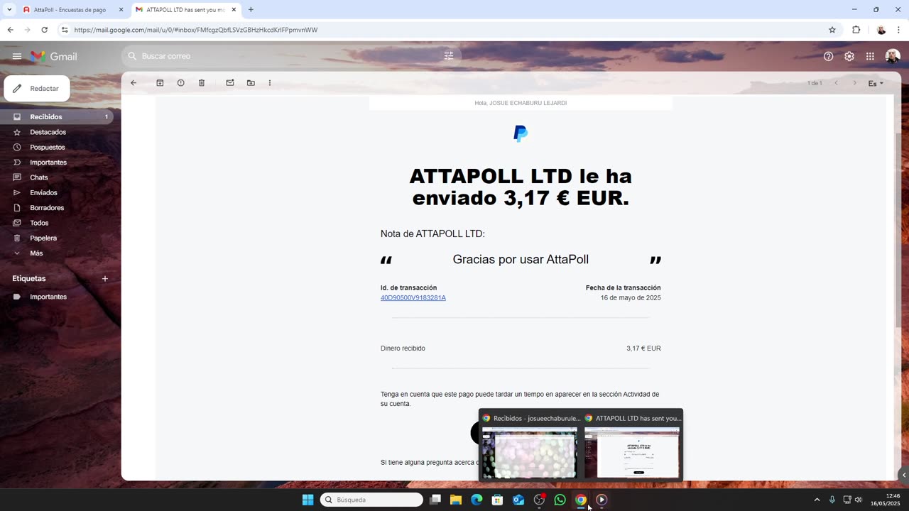Open Chrome three-dot menu
The height and width of the screenshot is (511, 909).
coord(898,30)
